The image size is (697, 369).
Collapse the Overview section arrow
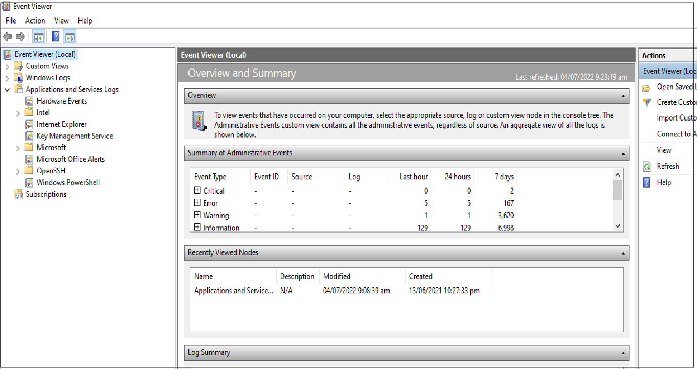tap(623, 96)
